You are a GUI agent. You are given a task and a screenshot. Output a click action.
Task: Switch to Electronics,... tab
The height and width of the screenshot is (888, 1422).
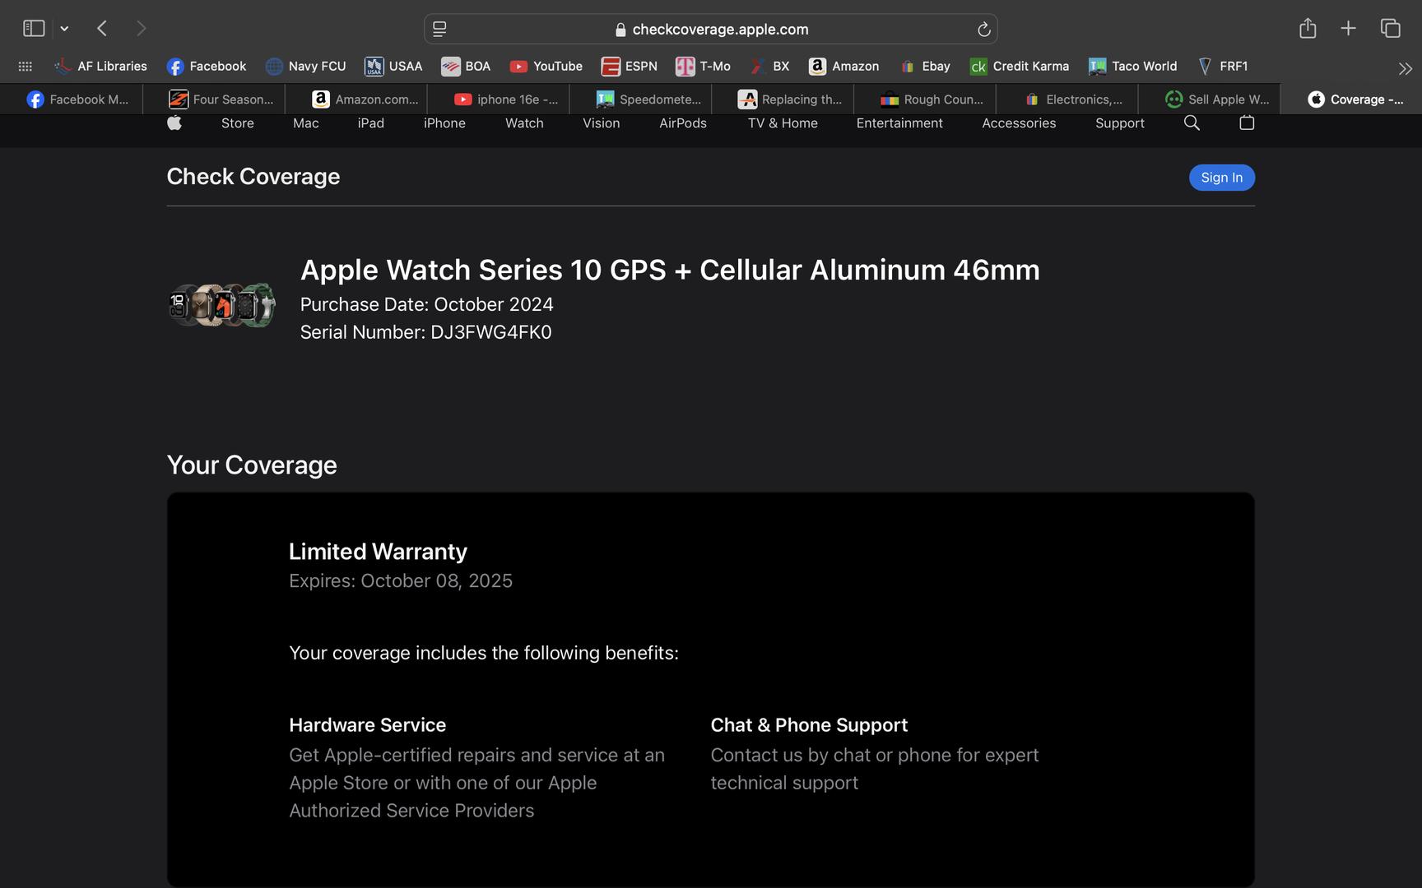point(1068,99)
